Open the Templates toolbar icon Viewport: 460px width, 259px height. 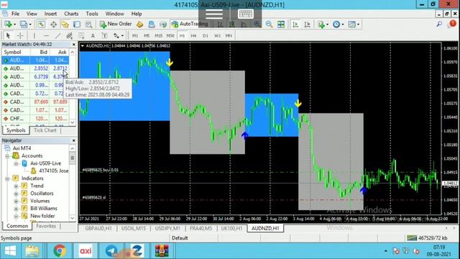(351, 24)
